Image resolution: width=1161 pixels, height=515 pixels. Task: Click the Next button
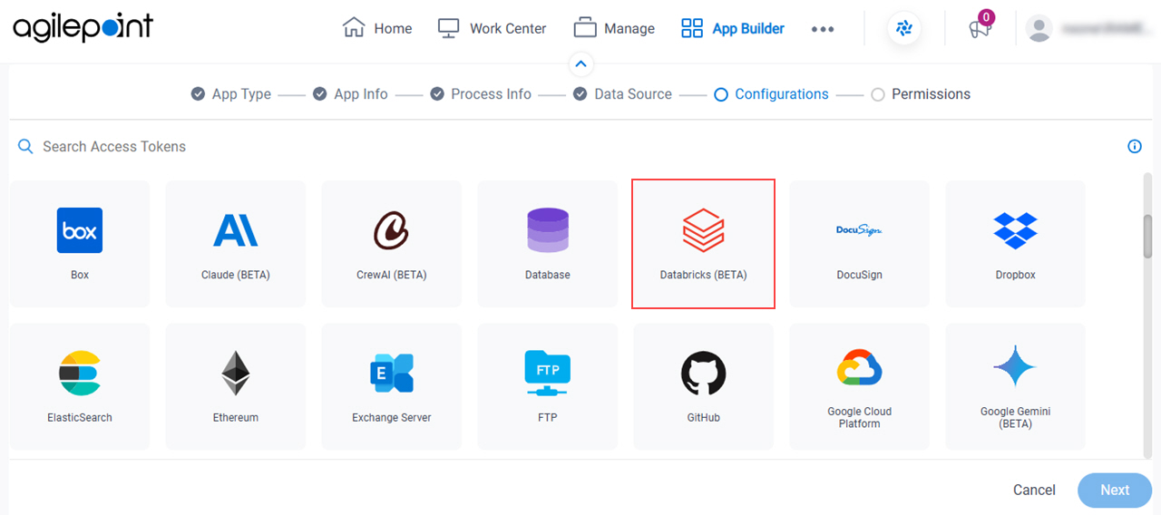pos(1115,490)
